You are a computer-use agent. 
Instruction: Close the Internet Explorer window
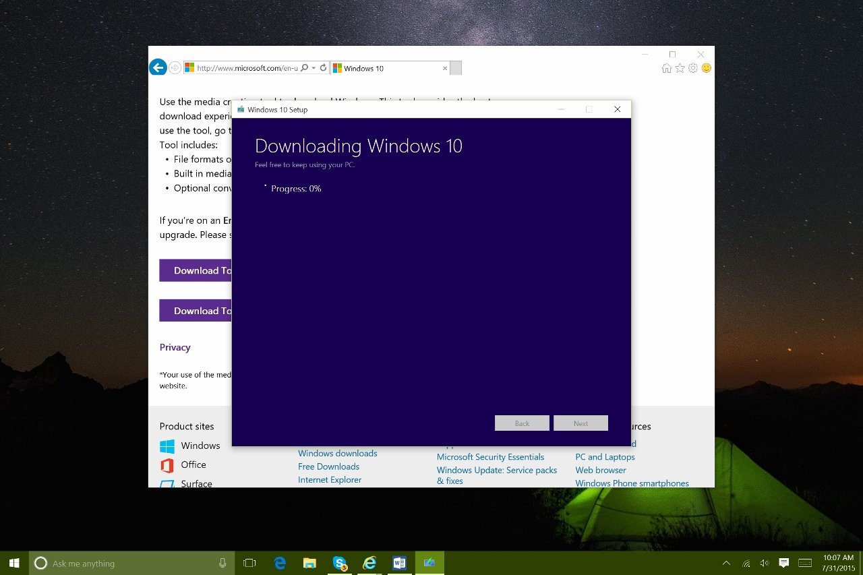tap(701, 54)
